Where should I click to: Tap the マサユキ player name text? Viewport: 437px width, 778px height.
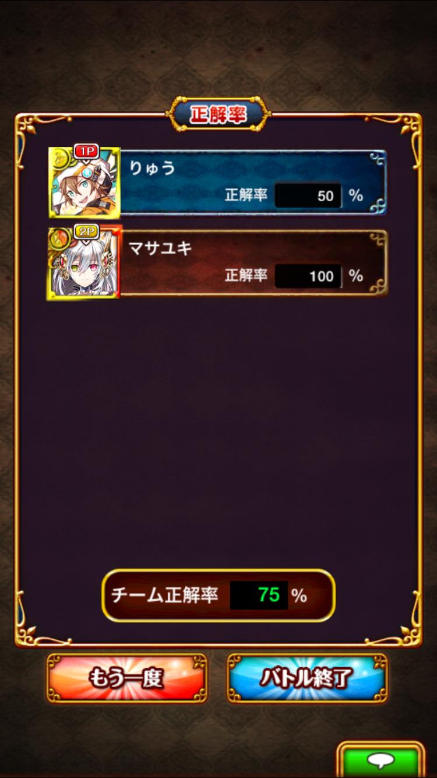click(160, 248)
